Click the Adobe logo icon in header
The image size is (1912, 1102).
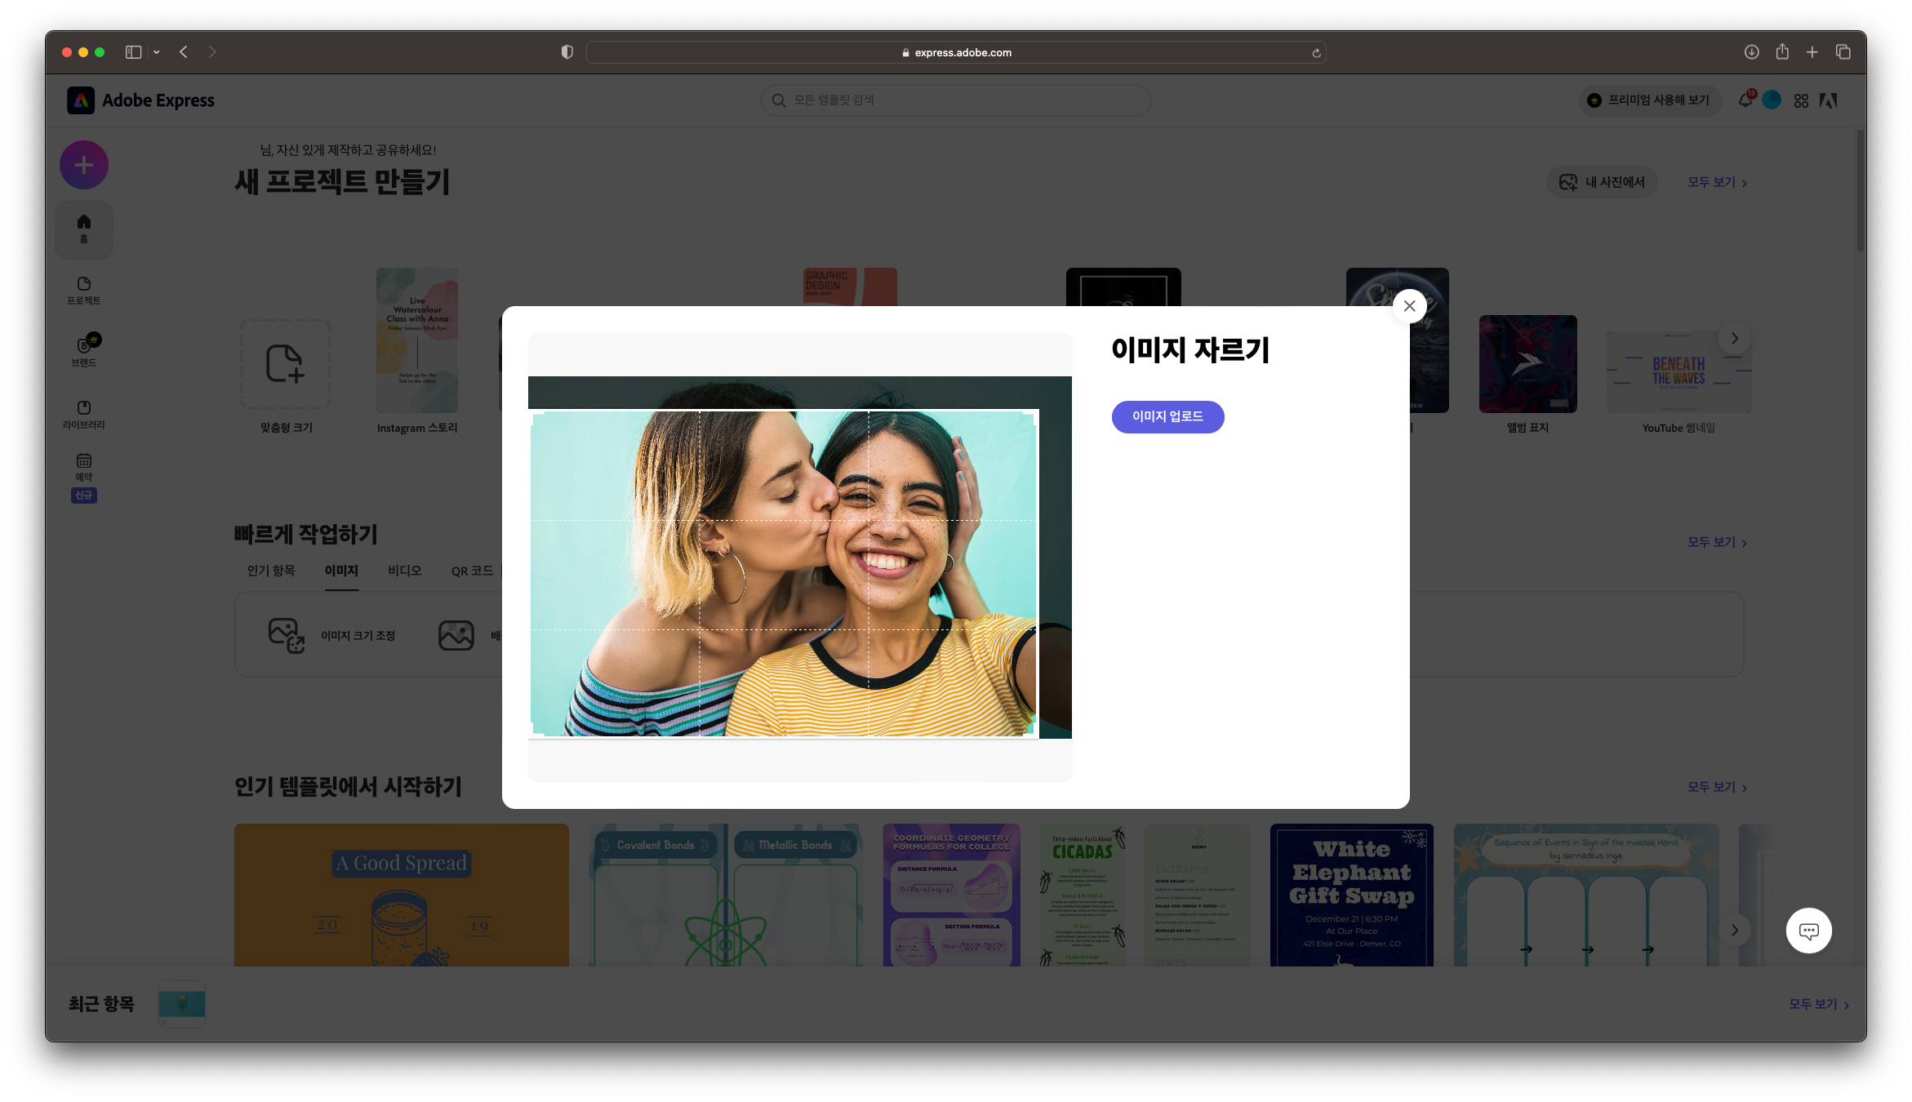(1828, 100)
